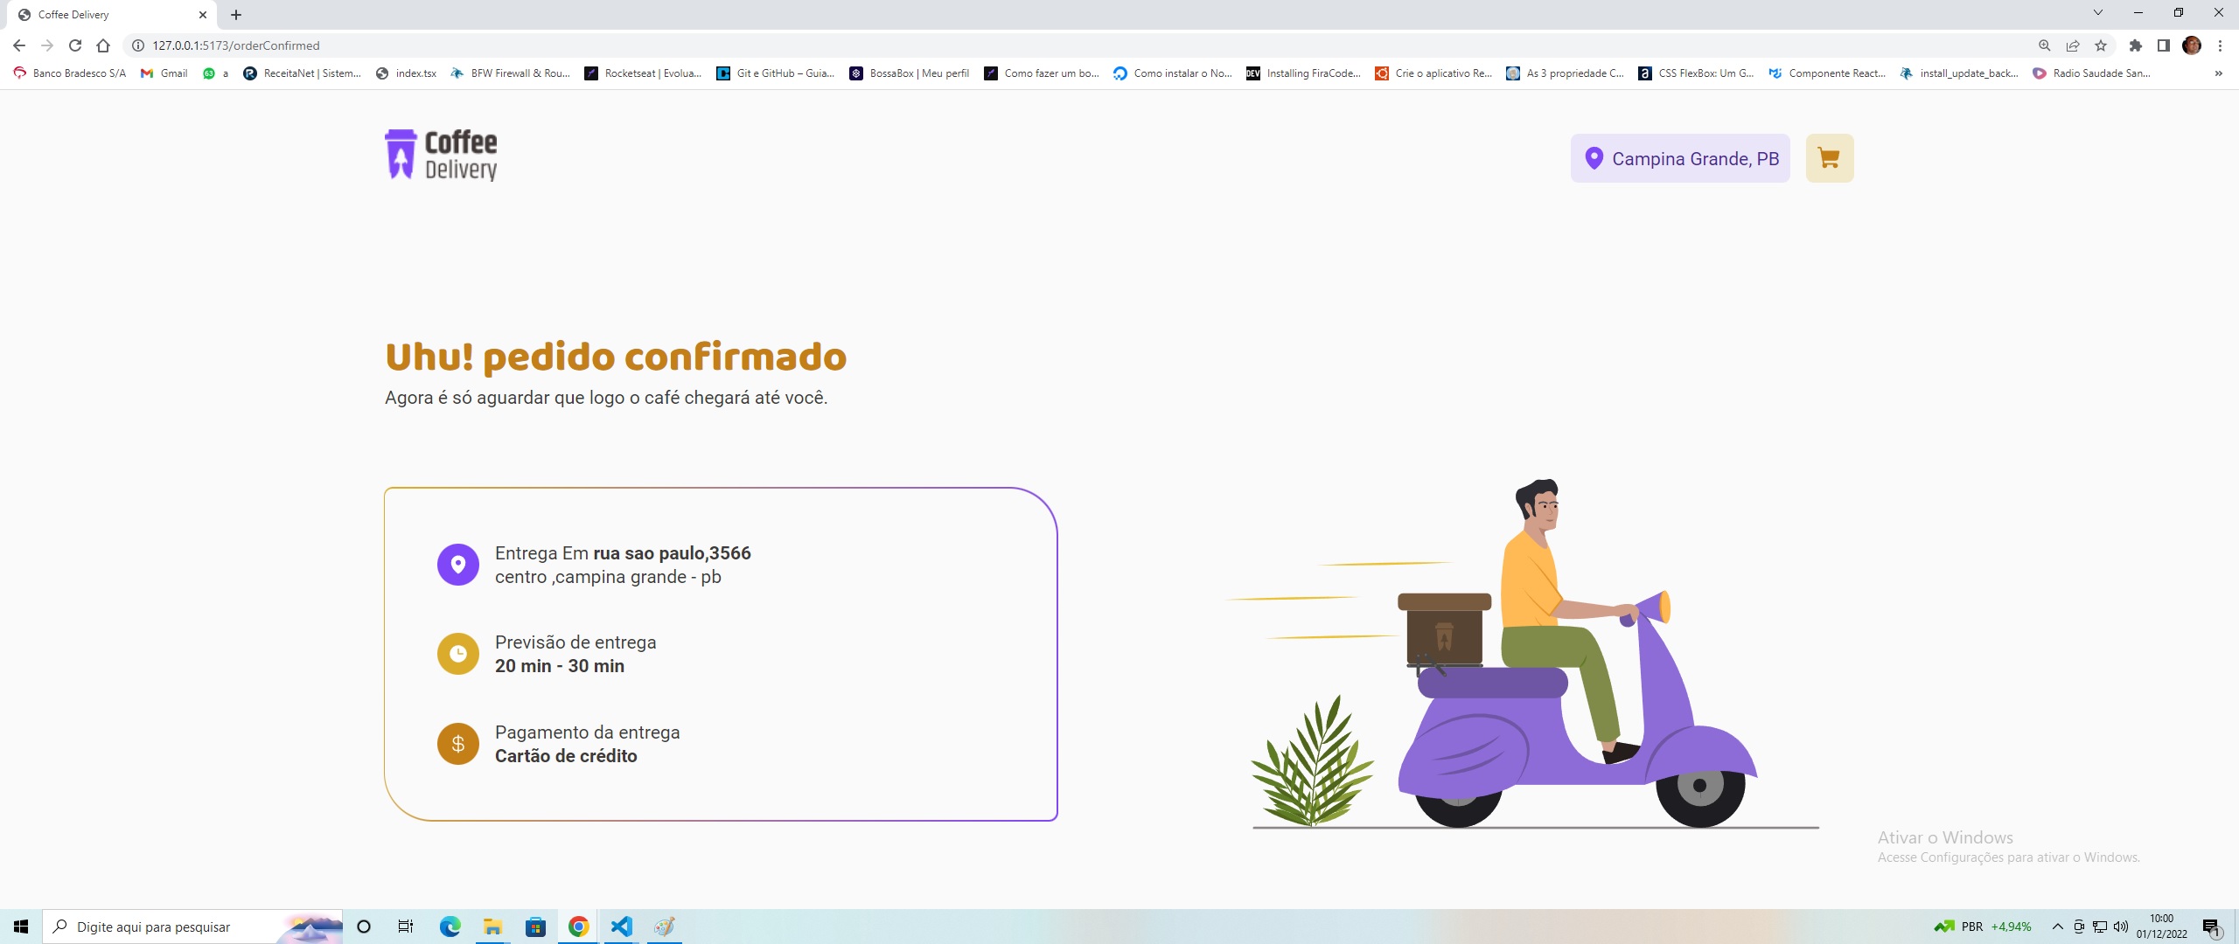Screen dimensions: 2239x944
Task: Click the Coffee Delivery logo
Action: point(441,156)
